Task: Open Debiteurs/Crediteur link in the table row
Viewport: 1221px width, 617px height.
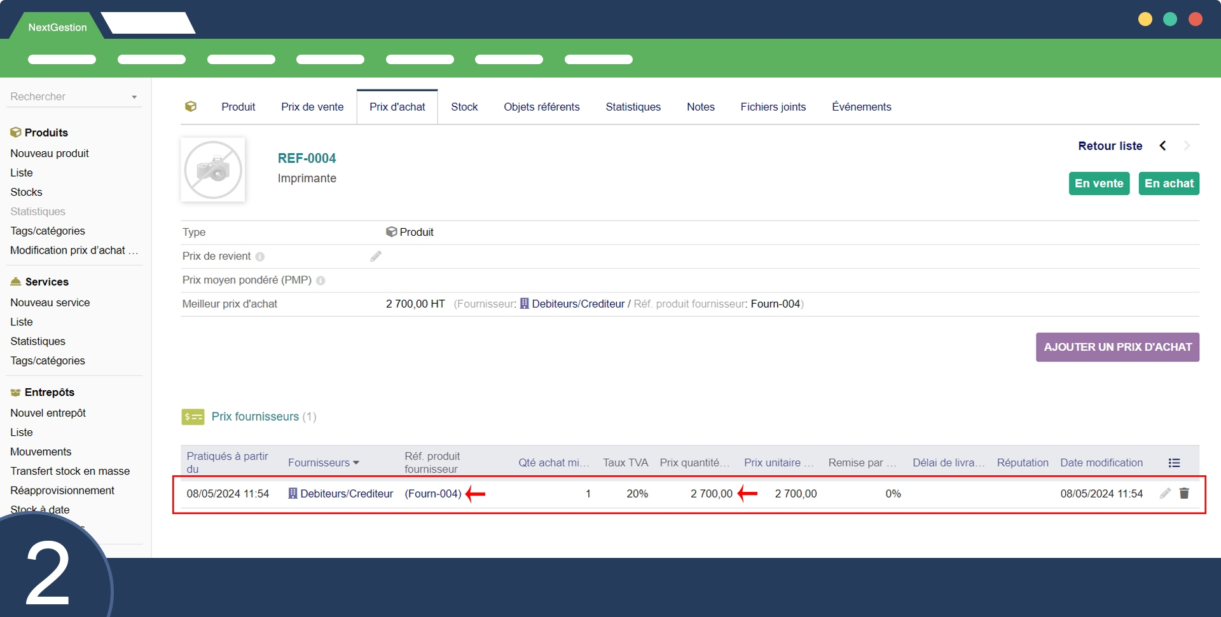Action: click(346, 494)
